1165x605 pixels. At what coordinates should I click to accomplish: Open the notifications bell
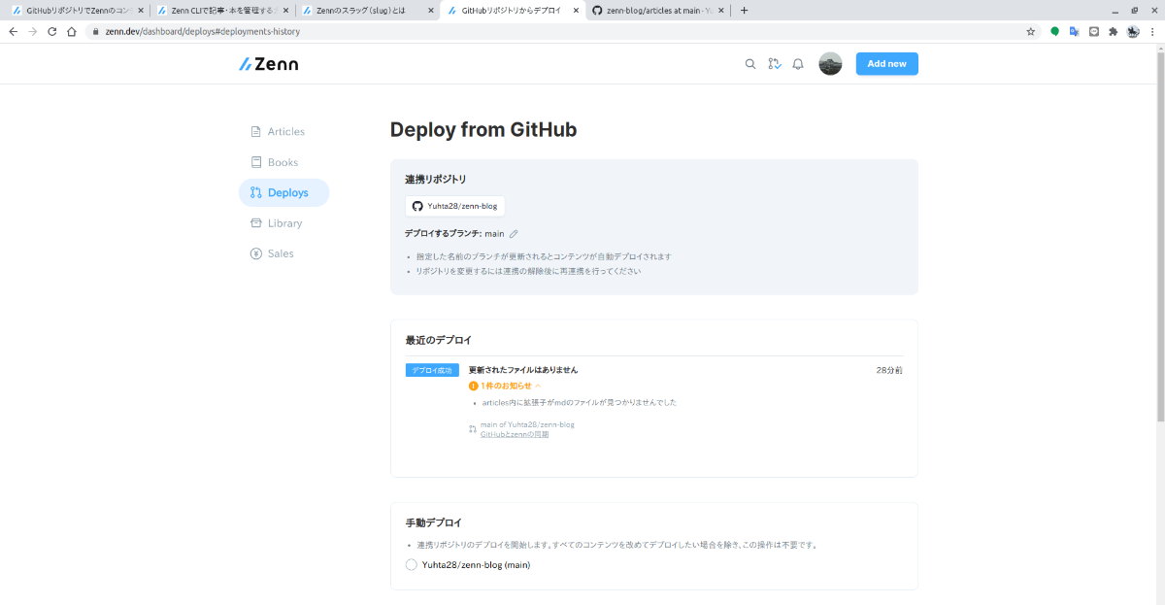click(798, 64)
